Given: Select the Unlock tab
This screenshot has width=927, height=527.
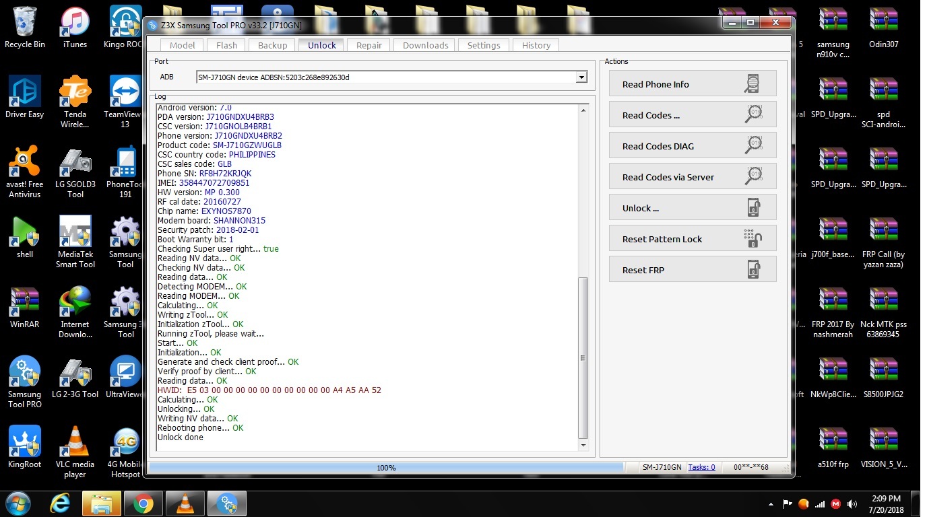Looking at the screenshot, I should point(322,45).
